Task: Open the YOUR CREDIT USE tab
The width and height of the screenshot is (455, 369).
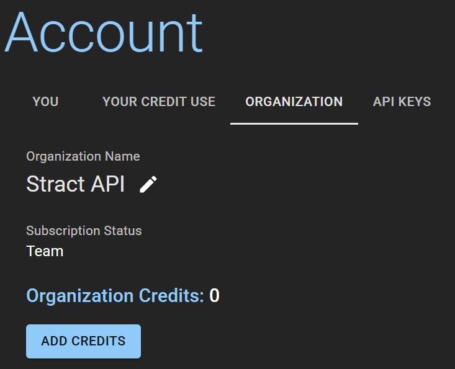Action: pyautogui.click(x=159, y=102)
